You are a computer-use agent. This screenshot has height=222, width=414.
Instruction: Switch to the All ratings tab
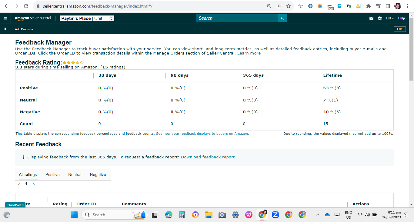tap(28, 175)
